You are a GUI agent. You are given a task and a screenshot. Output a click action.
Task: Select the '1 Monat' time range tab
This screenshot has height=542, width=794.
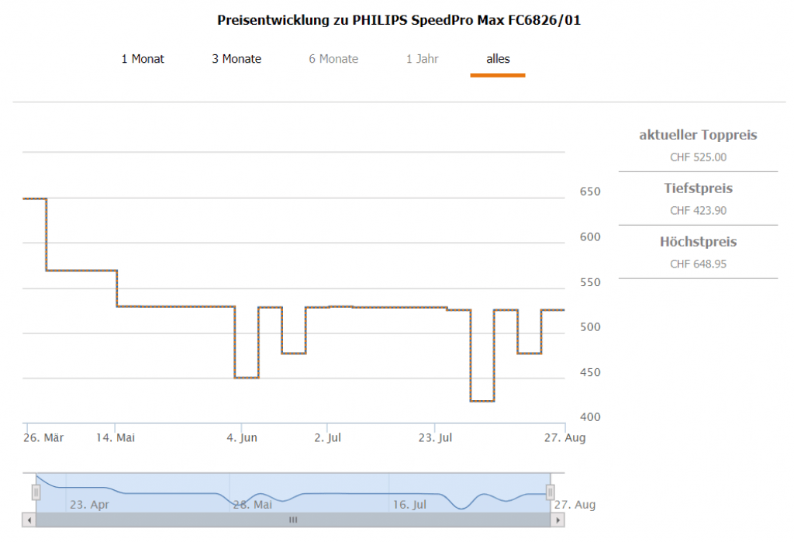click(143, 59)
